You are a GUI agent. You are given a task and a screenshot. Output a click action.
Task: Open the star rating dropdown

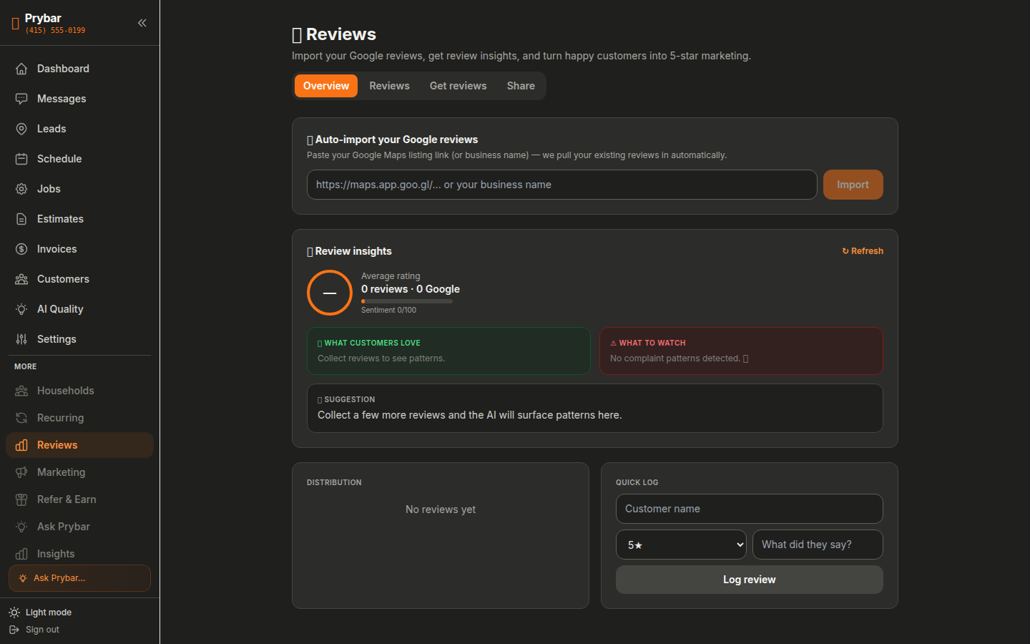[681, 545]
